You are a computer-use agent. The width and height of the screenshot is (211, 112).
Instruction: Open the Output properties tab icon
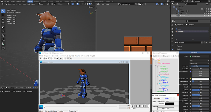coord(172,32)
